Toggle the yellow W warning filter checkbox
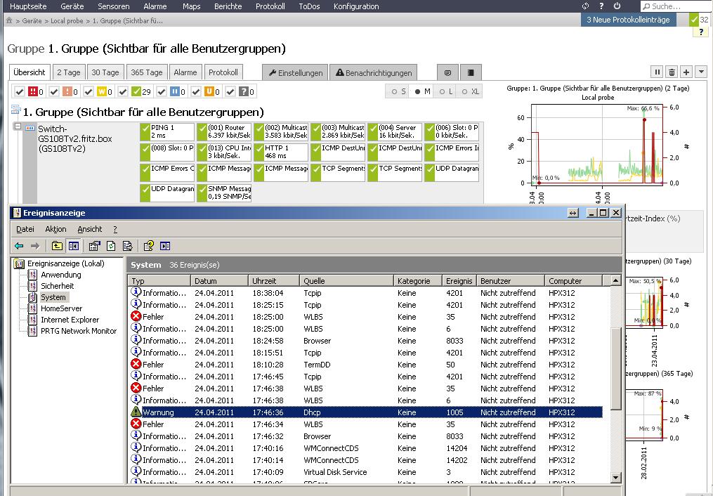 (89, 92)
